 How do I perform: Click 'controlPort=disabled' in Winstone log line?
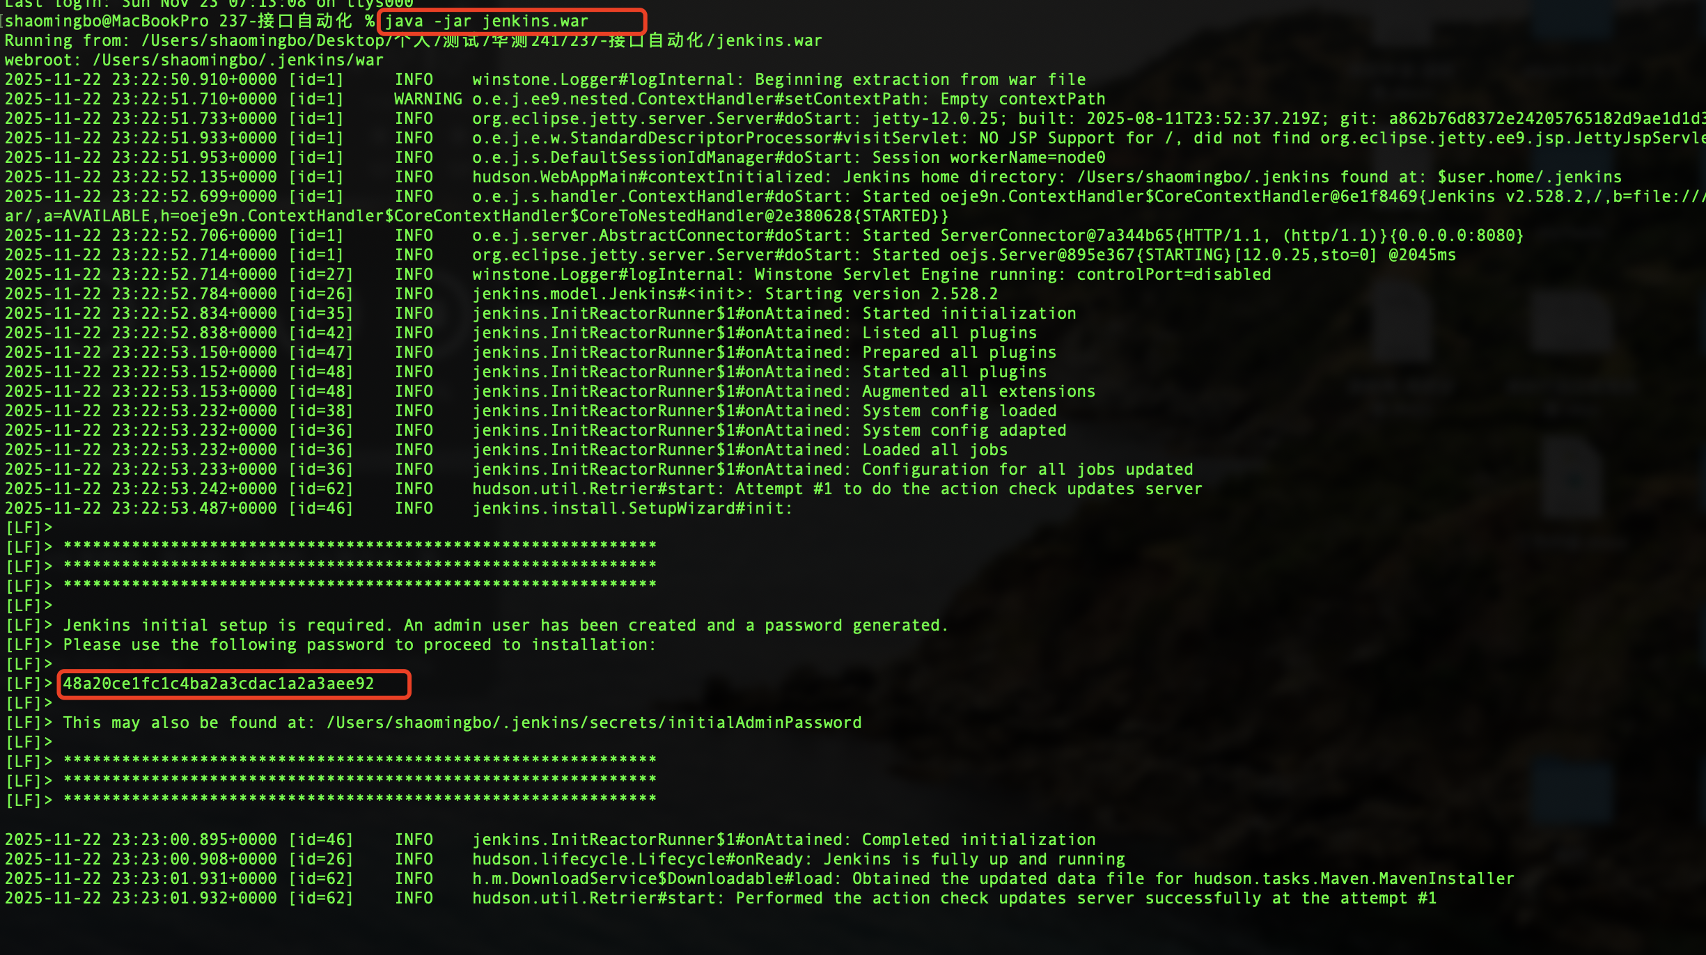tap(1173, 275)
